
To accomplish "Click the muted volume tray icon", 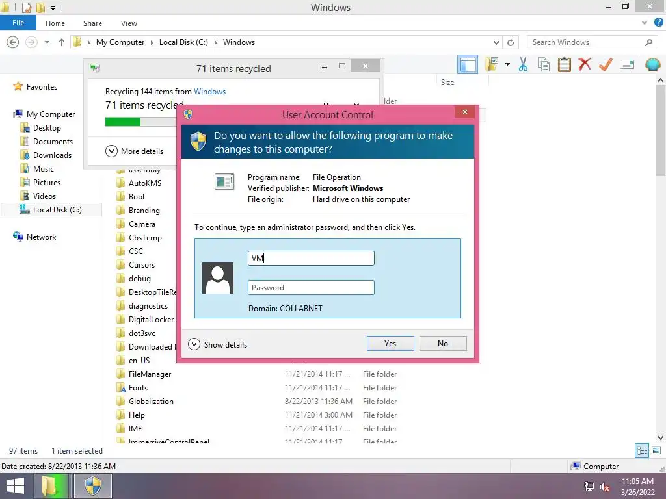I will pyautogui.click(x=605, y=487).
